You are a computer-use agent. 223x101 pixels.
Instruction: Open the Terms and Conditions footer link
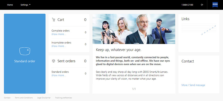(x=24, y=98)
